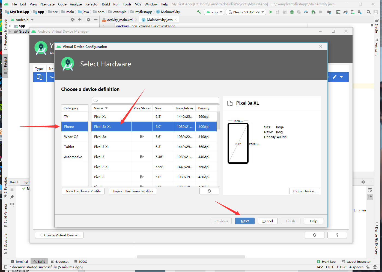Click the Next button
382x272 pixels.
pyautogui.click(x=245, y=221)
